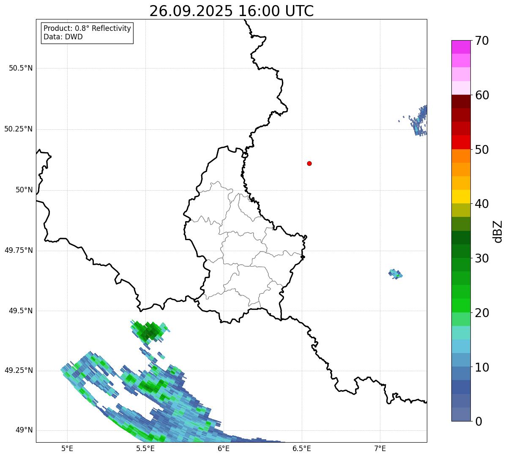Click the 7°E longitude label
This screenshot has height=457, width=508.
pos(380,448)
